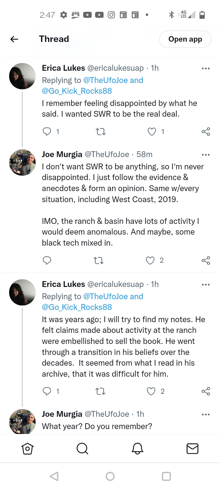The height and width of the screenshot is (490, 220).
Task: Open more options on Erica's 'notes' tweet
Action: (206, 285)
